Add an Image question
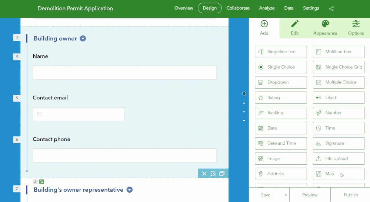The image size is (370, 202). click(281, 159)
